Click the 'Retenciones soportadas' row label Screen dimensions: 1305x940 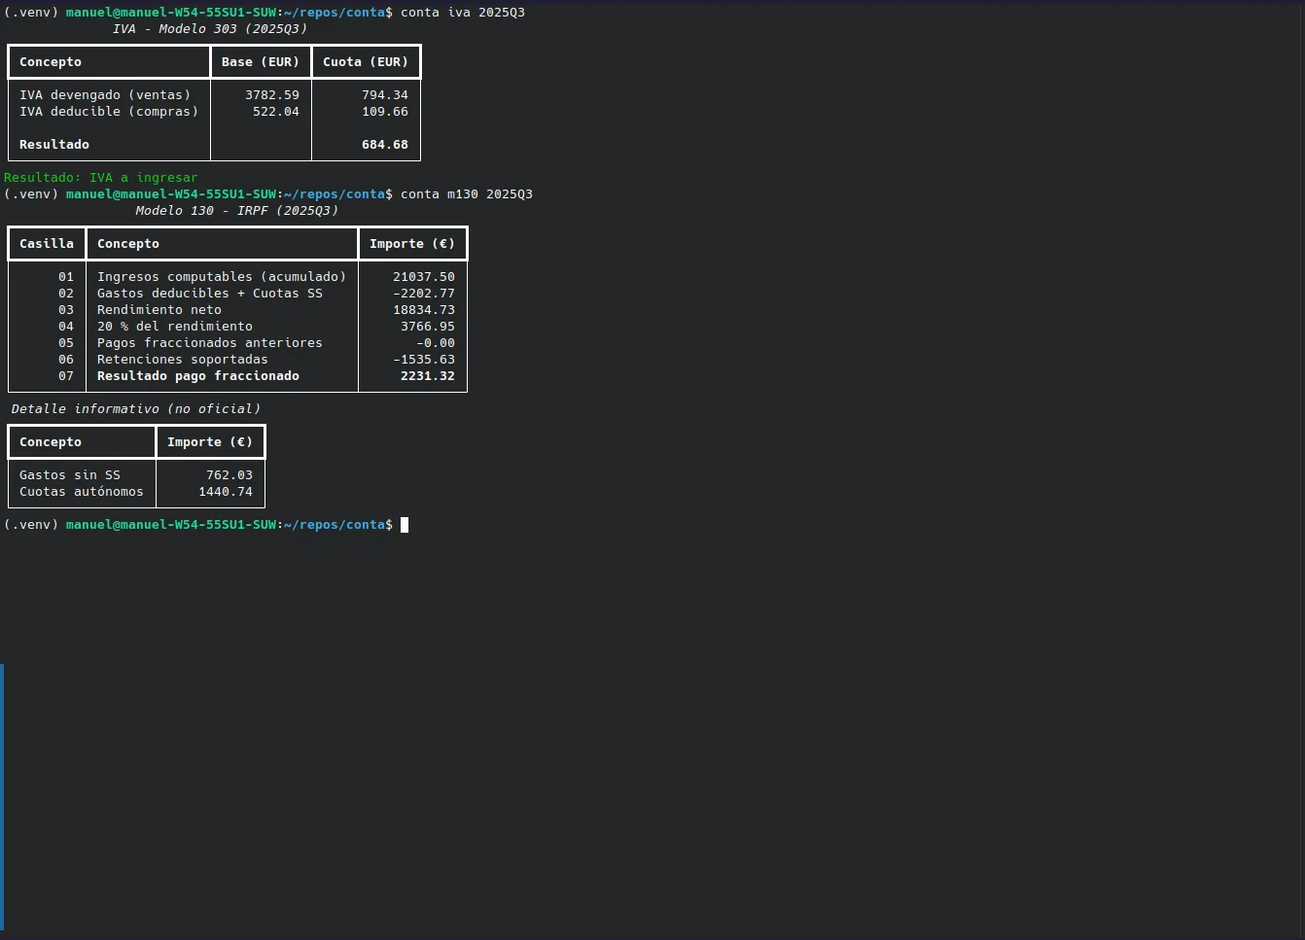[182, 360]
